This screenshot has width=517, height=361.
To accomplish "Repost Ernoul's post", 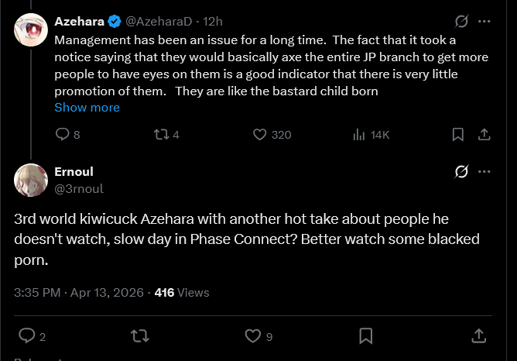I will pyautogui.click(x=140, y=336).
